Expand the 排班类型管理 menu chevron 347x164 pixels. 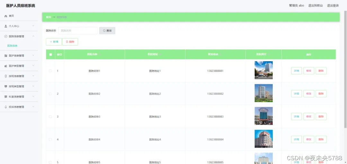click(x=33, y=86)
